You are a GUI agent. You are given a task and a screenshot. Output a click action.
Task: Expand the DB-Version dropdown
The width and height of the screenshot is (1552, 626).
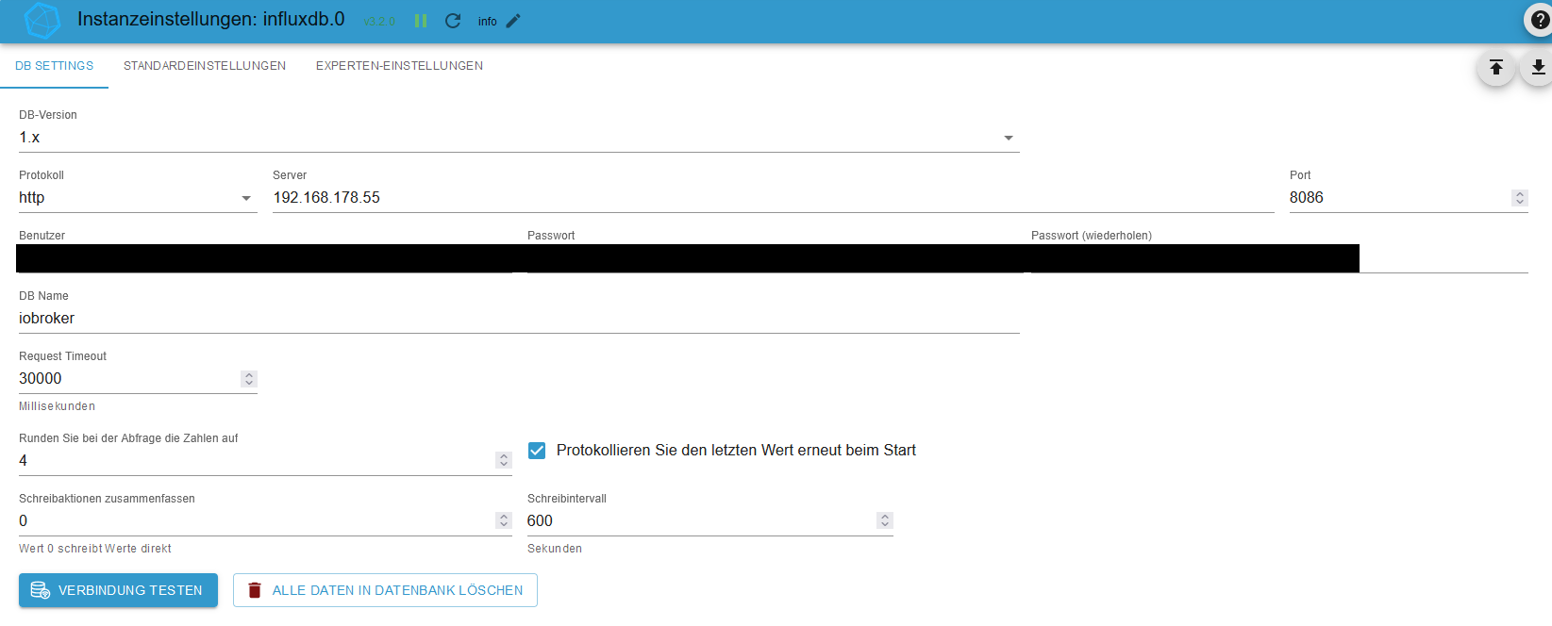tap(519, 138)
